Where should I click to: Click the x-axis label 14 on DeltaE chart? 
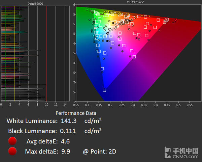(65, 105)
